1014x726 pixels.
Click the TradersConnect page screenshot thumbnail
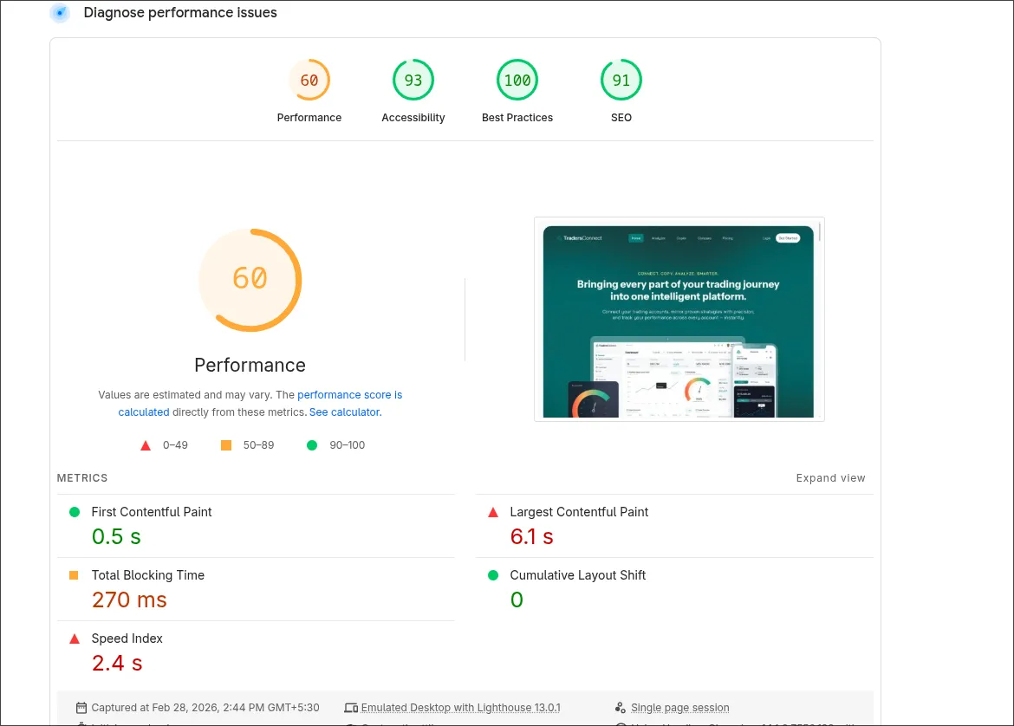click(679, 319)
